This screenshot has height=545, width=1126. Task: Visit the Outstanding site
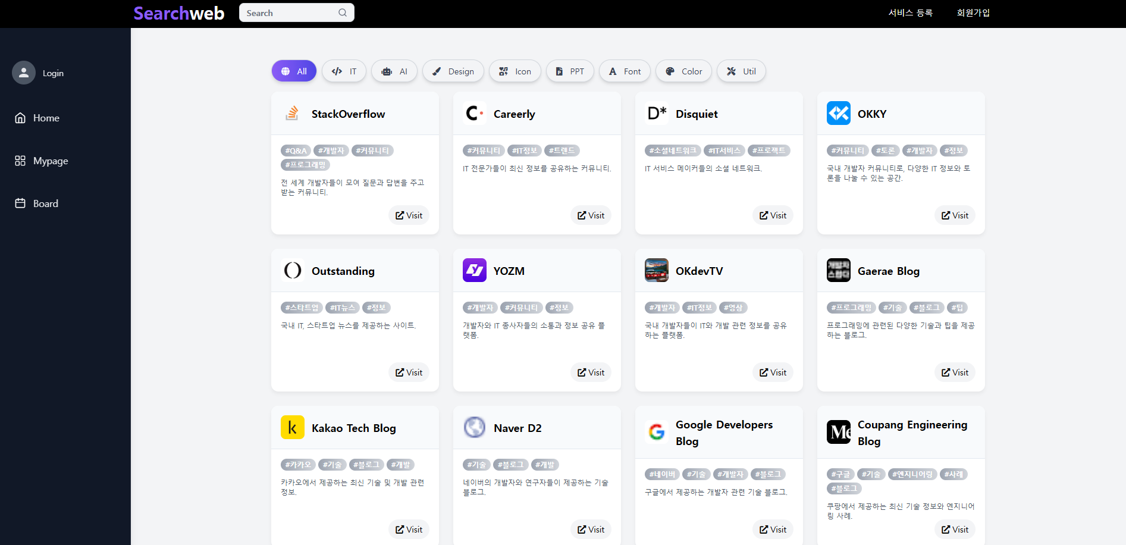tap(409, 372)
